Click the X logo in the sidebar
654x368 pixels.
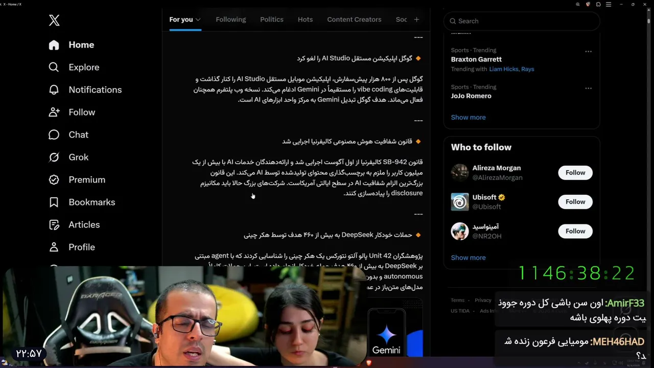tap(54, 20)
